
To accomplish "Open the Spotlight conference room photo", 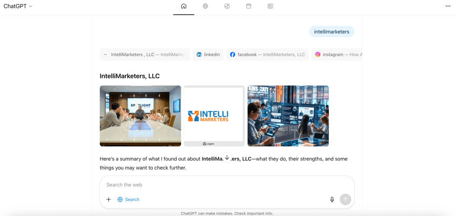I will tap(141, 116).
